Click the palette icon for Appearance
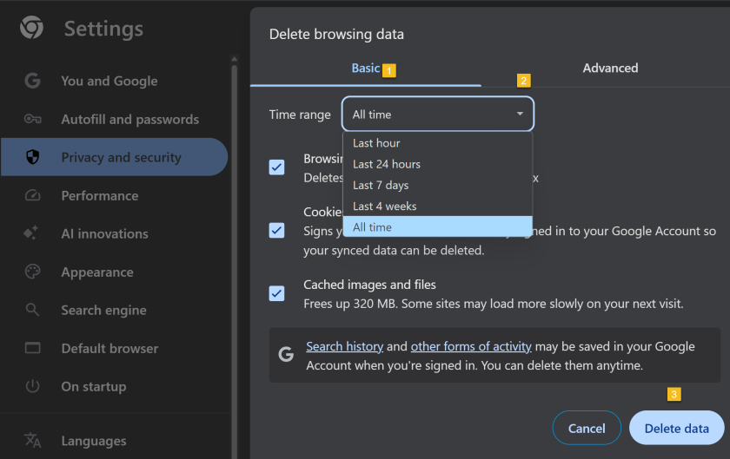This screenshot has width=730, height=459. (x=33, y=272)
